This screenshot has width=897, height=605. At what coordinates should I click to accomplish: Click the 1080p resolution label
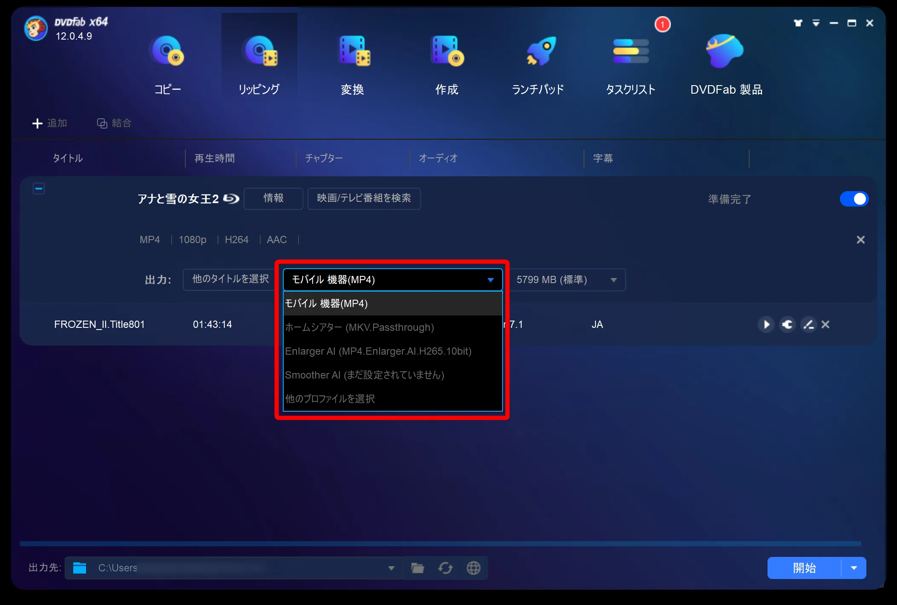(193, 240)
